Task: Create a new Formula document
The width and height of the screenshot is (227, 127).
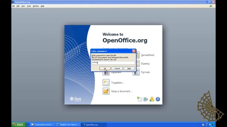Action: pyautogui.click(x=145, y=72)
